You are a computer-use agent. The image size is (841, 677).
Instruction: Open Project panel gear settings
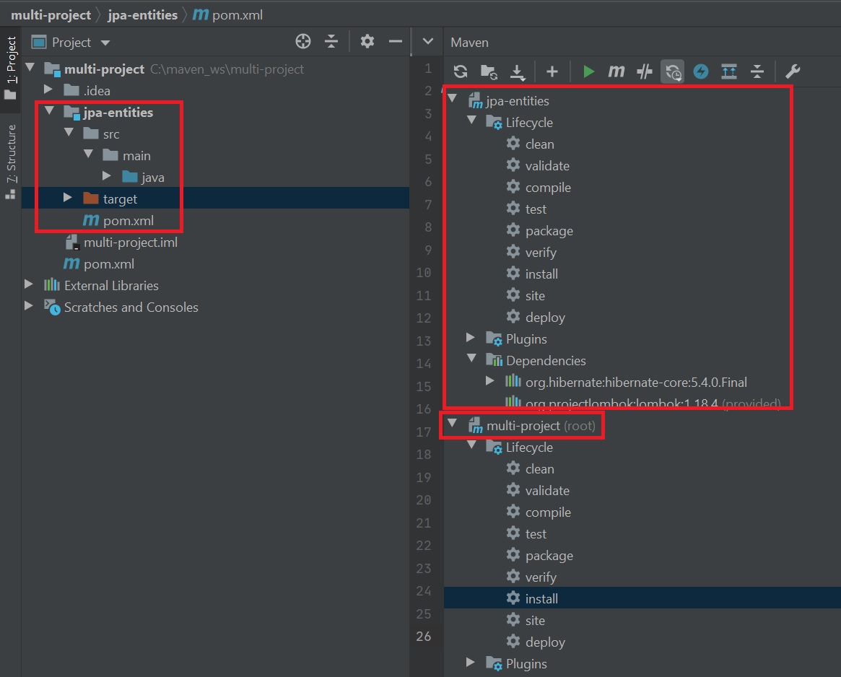click(x=367, y=42)
